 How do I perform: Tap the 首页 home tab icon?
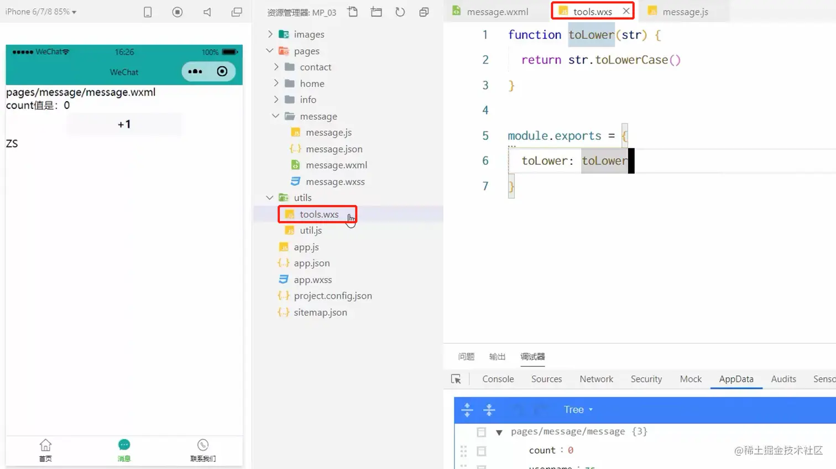(x=45, y=445)
